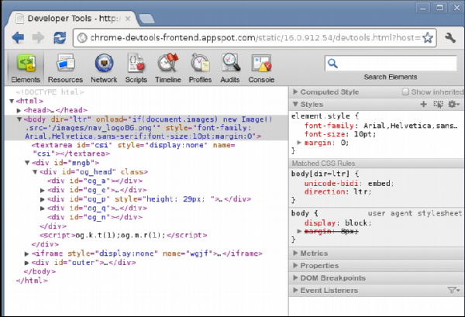Collapse the div mngb node
The width and height of the screenshot is (465, 317).
pyautogui.click(x=27, y=163)
